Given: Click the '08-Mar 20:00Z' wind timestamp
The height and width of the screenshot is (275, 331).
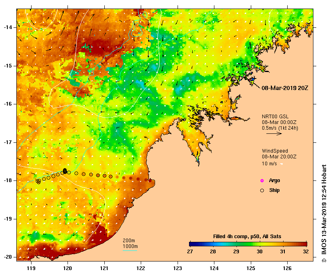Looking at the screenshot, I should (x=279, y=157).
